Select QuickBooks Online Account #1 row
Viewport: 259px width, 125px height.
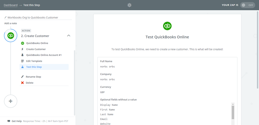click(44, 55)
